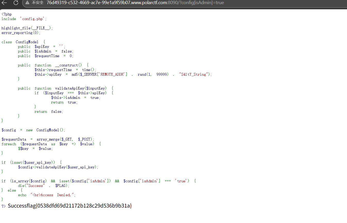Click the } else { line
The image size is (347, 223).
tap(12, 190)
